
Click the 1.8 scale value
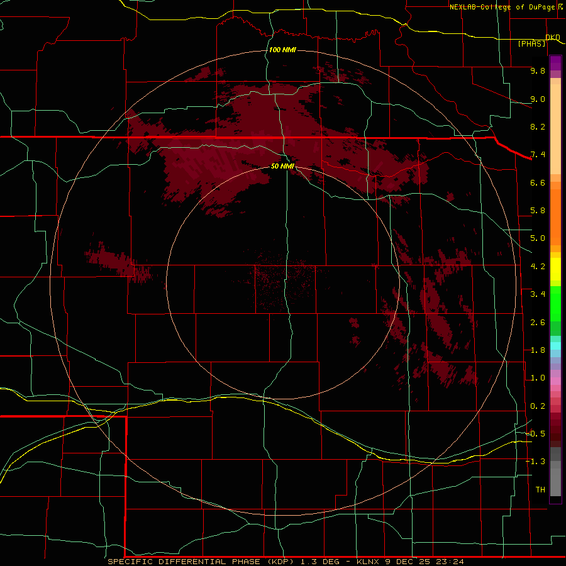click(538, 350)
